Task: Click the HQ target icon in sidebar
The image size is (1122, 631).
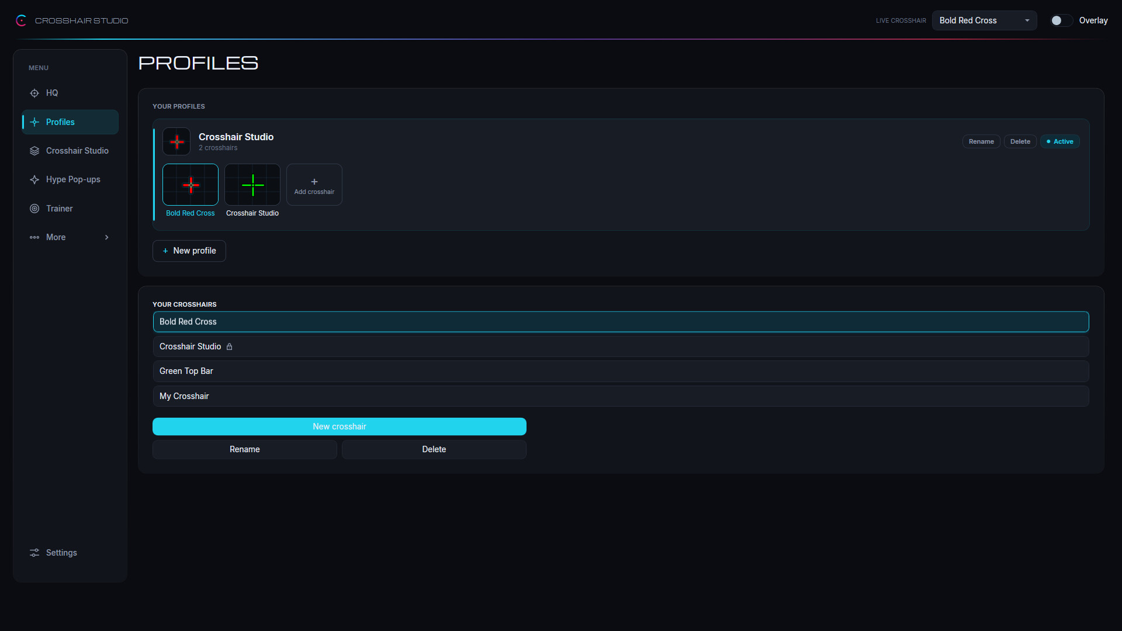Action: coord(34,93)
